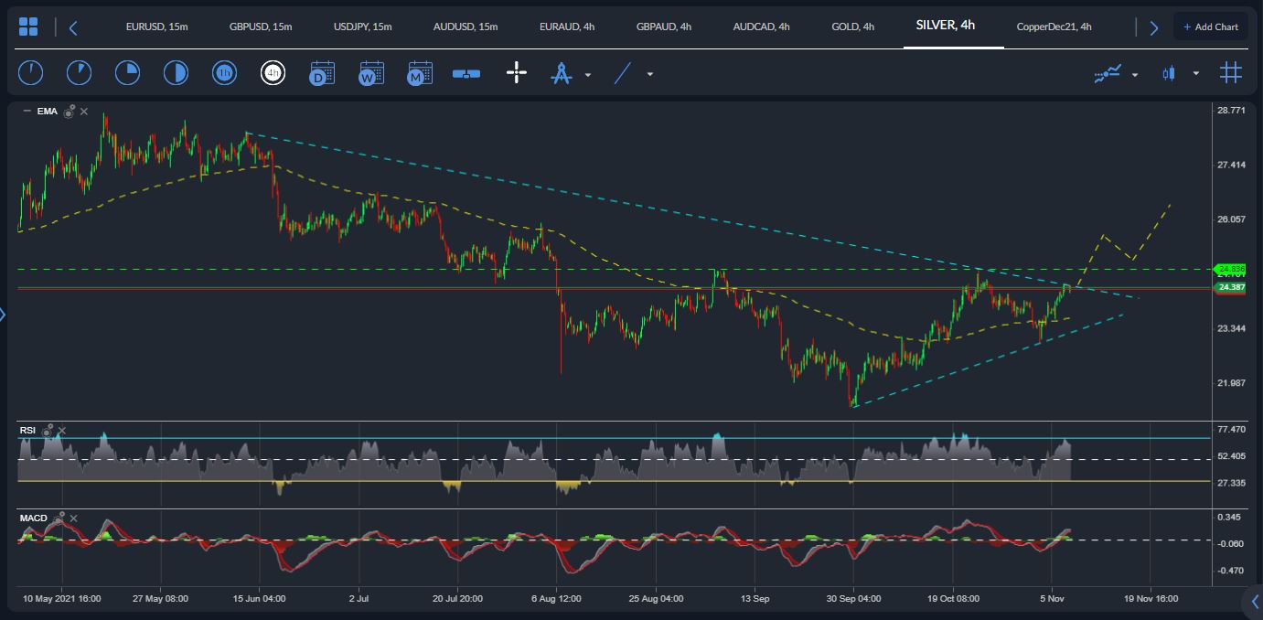
Task: Switch to the GOLD, 4h tab
Action: coord(852,27)
